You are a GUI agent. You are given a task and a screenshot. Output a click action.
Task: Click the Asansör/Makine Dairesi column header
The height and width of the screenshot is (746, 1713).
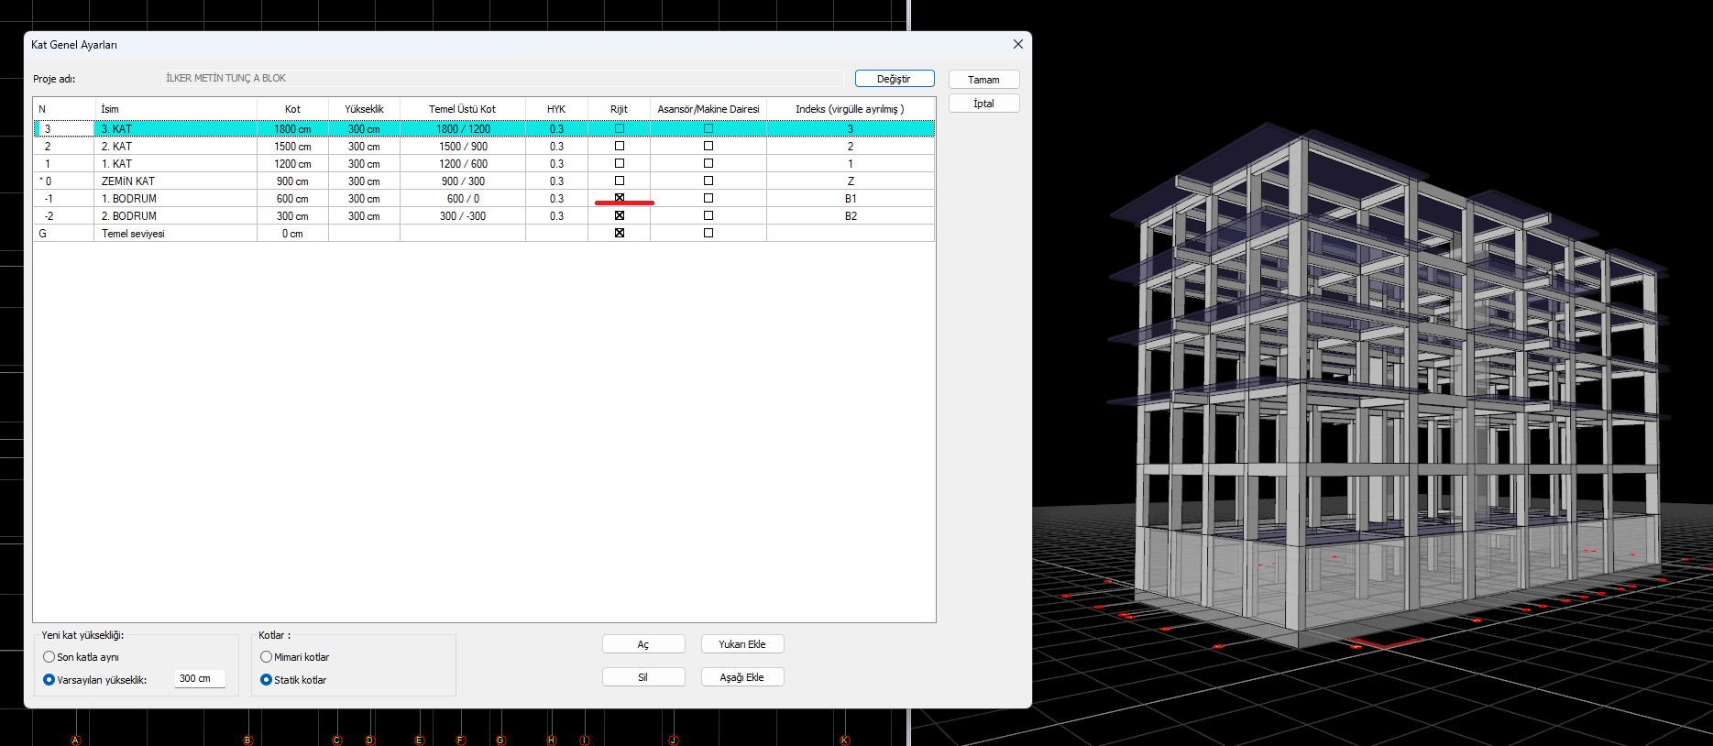(x=708, y=109)
